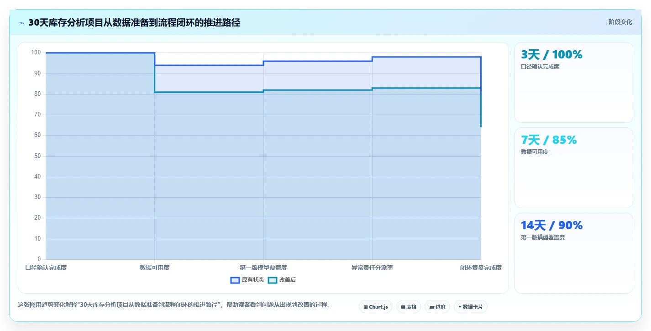
Task: Select the 7天 / 85% stat card
Action: tap(574, 168)
